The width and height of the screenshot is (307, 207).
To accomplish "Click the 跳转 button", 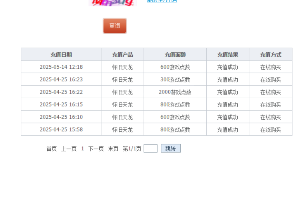I will point(170,148).
